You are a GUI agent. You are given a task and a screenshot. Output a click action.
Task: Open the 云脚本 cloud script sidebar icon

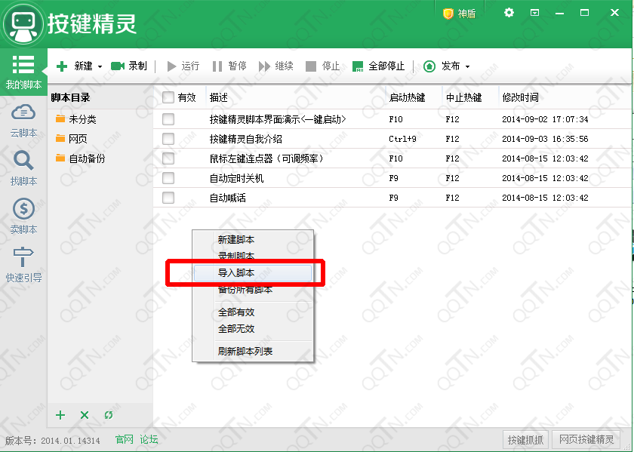coord(23,112)
